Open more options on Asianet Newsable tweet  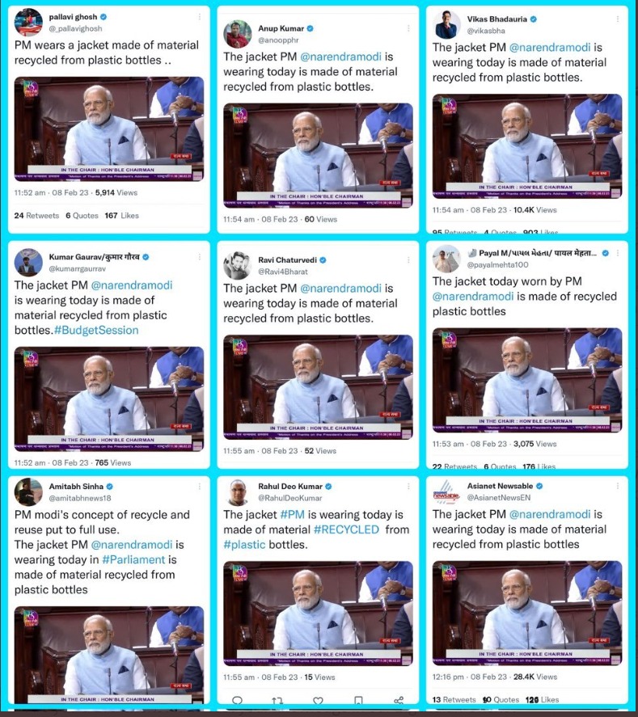click(618, 486)
